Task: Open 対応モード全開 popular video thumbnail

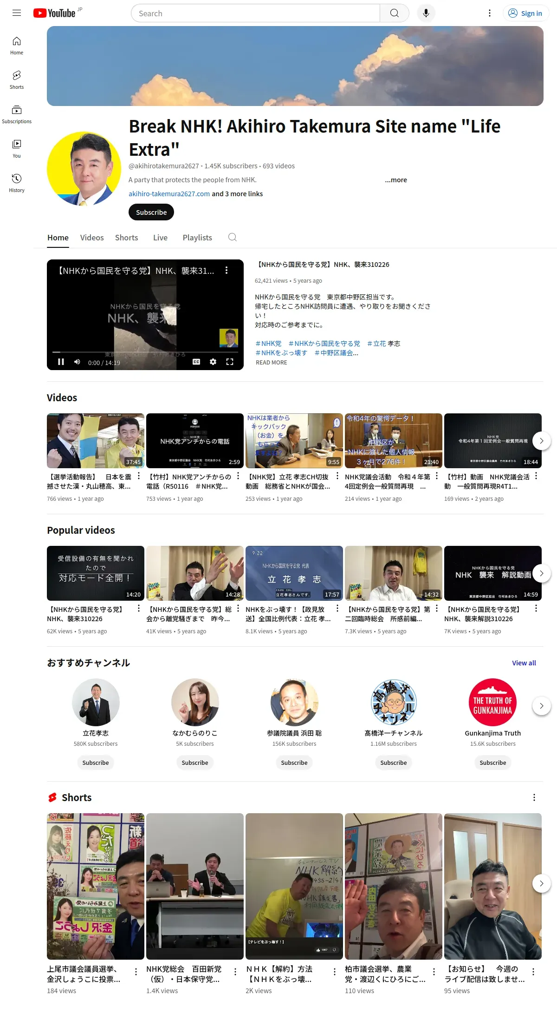Action: 96,573
